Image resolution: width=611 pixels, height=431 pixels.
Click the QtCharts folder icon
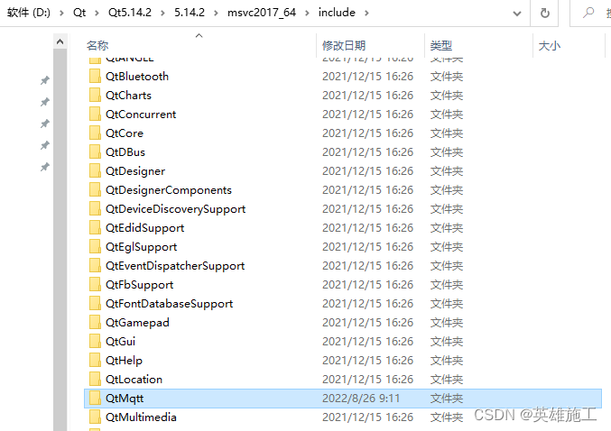[x=95, y=96]
